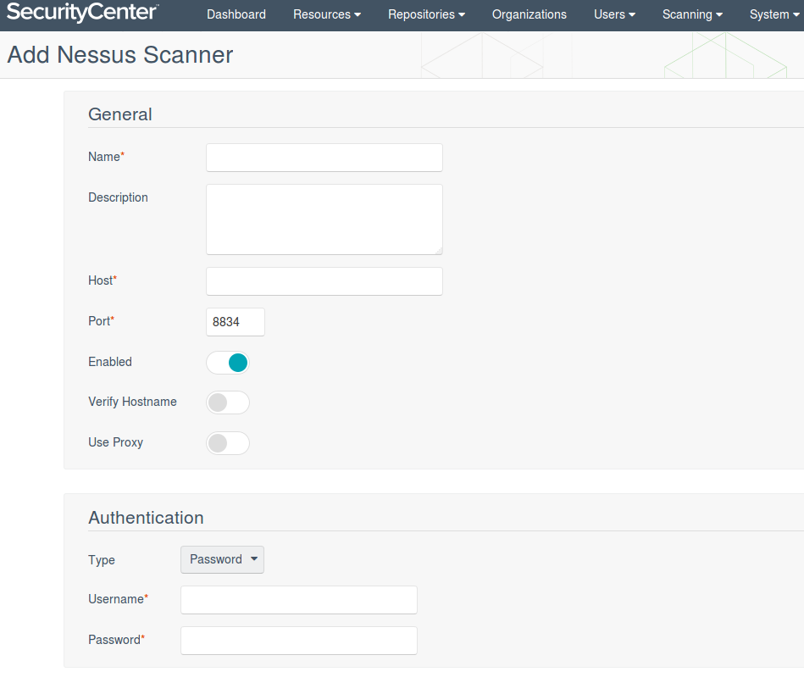Turn on the Use Proxy toggle
This screenshot has width=804, height=683.
(x=228, y=443)
